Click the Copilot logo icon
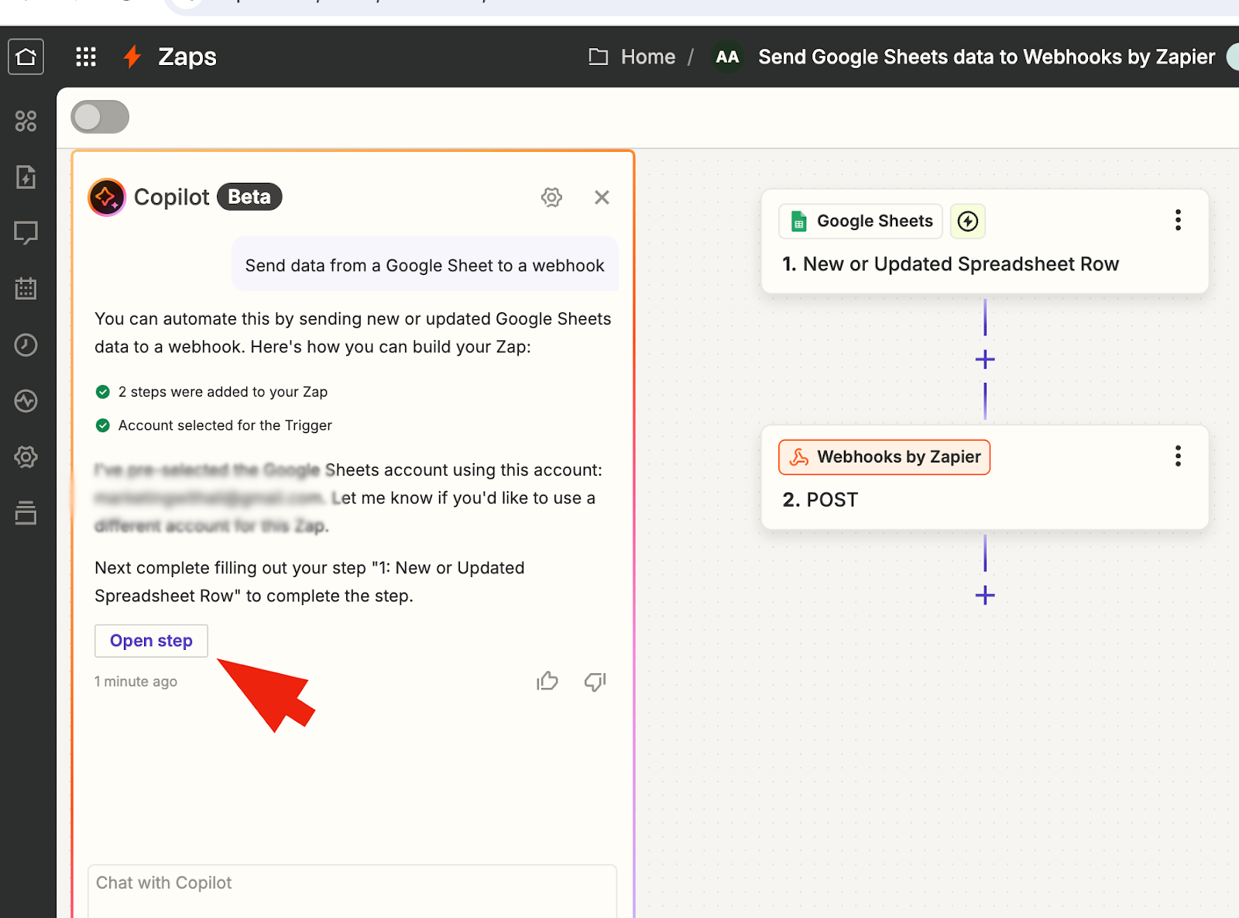The height and width of the screenshot is (918, 1239). 107,197
